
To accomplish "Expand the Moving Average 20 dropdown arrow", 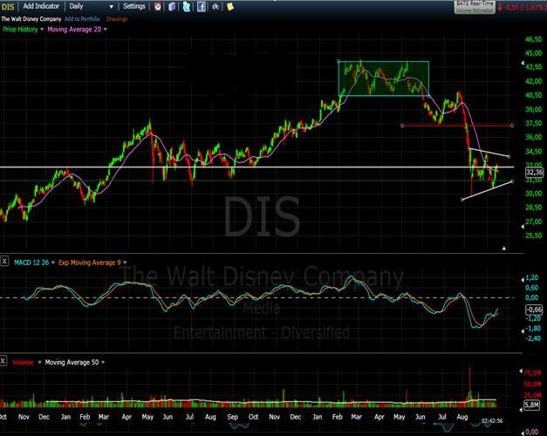I will (x=106, y=30).
